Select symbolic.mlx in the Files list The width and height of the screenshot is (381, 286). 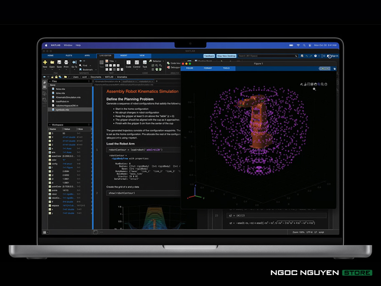(62, 109)
